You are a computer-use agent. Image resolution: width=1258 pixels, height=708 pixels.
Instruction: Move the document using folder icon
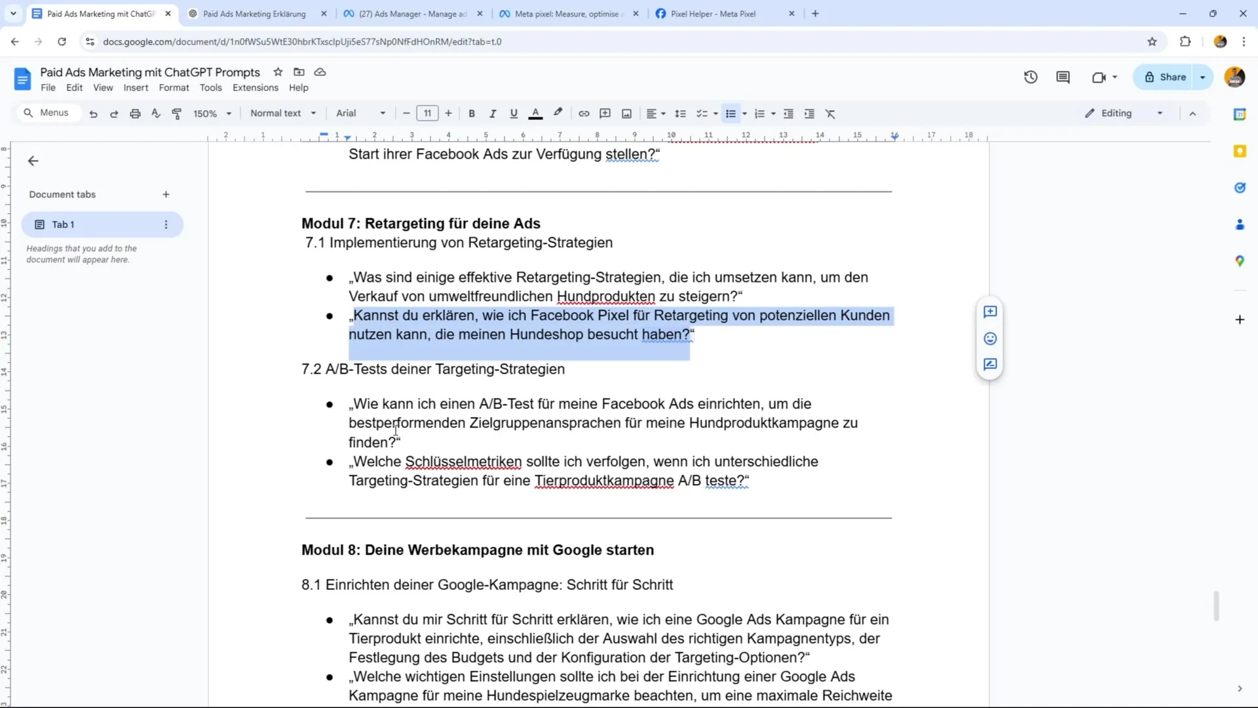click(x=299, y=72)
